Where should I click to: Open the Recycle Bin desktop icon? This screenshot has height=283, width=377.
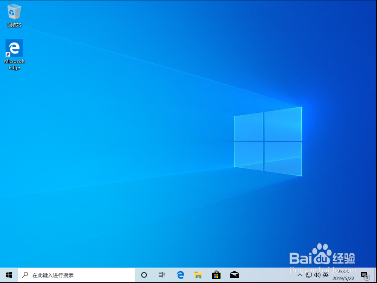coord(14,16)
